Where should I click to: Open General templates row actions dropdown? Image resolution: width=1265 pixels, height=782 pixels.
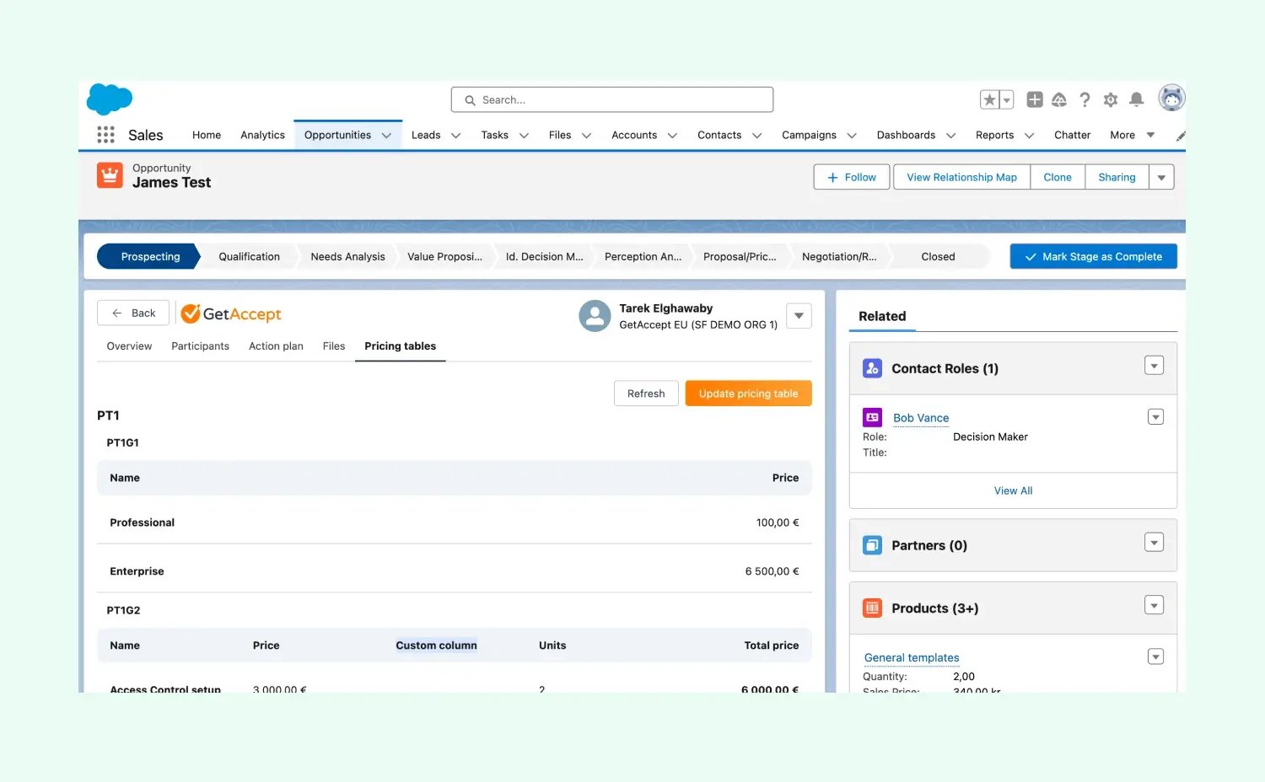(1155, 656)
